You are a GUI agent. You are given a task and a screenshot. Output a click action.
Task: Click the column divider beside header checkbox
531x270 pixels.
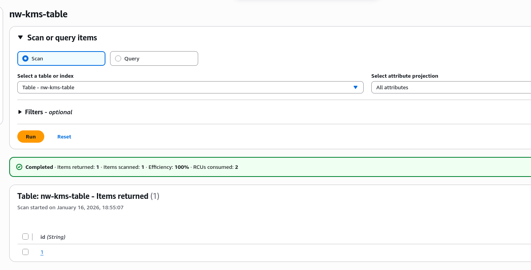[x=32, y=237]
